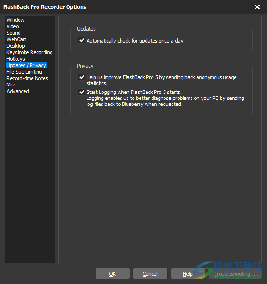The width and height of the screenshot is (267, 284).
Task: Go to Sound settings
Action: 13,33
